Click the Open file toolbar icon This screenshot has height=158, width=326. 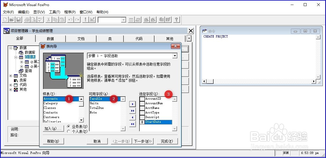point(12,20)
